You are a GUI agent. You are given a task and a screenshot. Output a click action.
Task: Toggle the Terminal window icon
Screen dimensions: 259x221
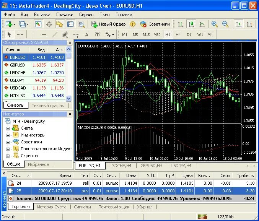click(70, 24)
